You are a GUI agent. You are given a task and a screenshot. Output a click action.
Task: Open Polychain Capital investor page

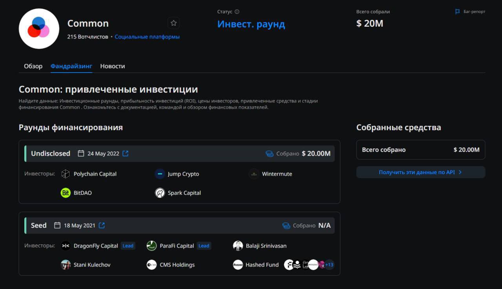click(x=95, y=174)
